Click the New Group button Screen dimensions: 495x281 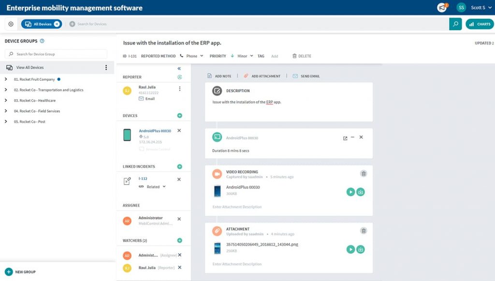click(x=19, y=272)
